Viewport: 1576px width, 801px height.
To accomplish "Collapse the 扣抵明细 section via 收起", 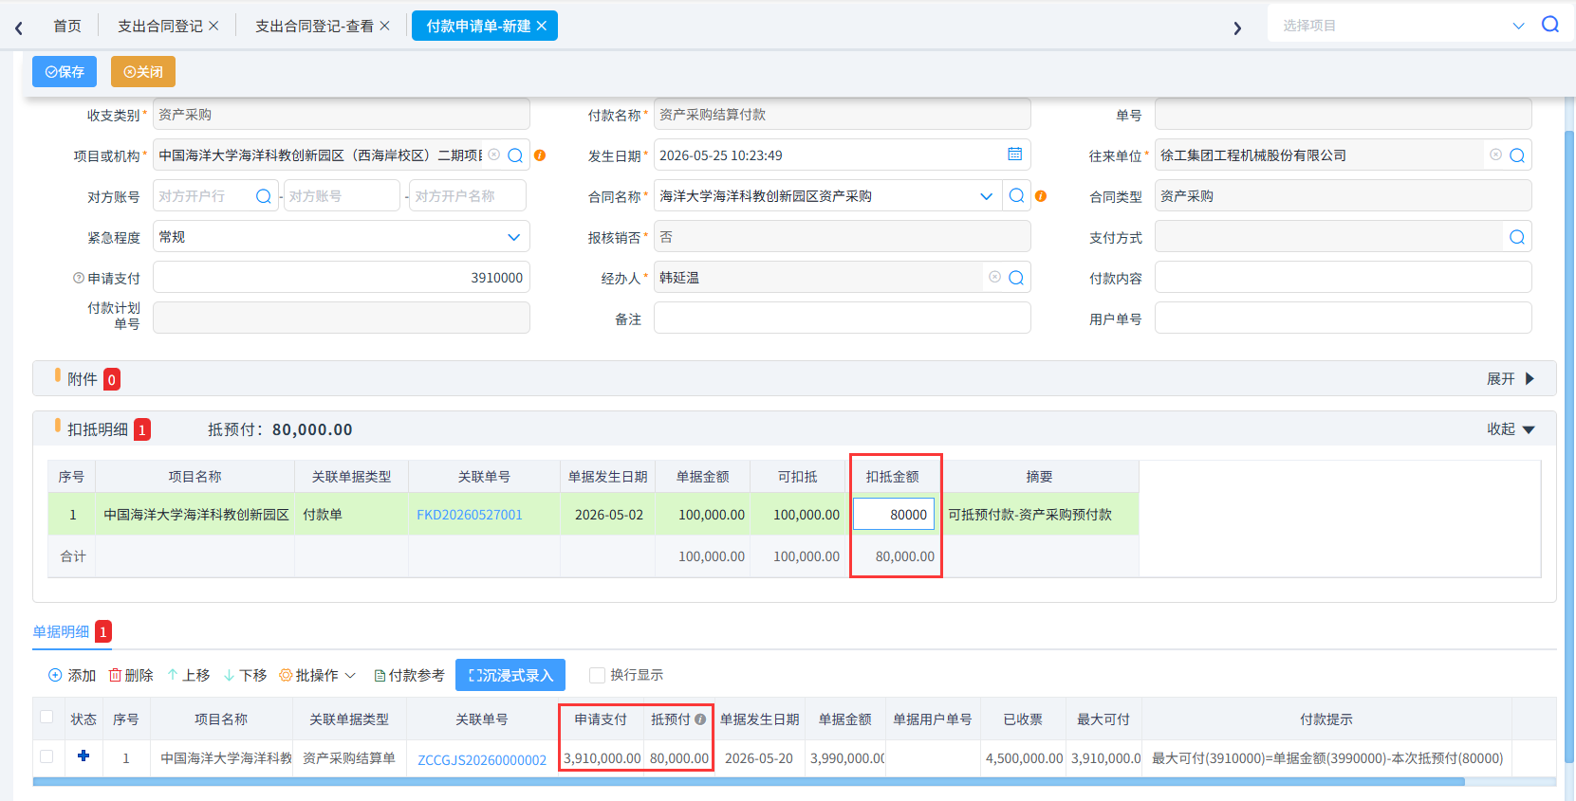I will pyautogui.click(x=1511, y=429).
